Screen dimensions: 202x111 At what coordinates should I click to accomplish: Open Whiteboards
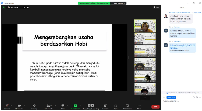[x=127, y=106]
